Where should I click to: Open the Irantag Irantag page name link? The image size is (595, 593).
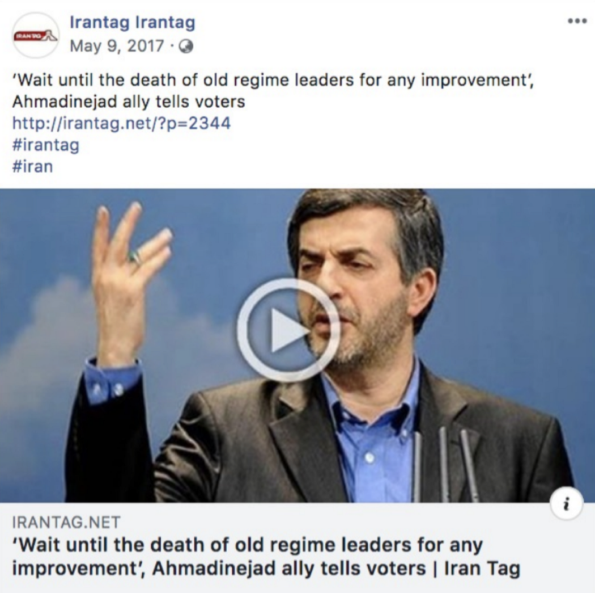tap(133, 22)
